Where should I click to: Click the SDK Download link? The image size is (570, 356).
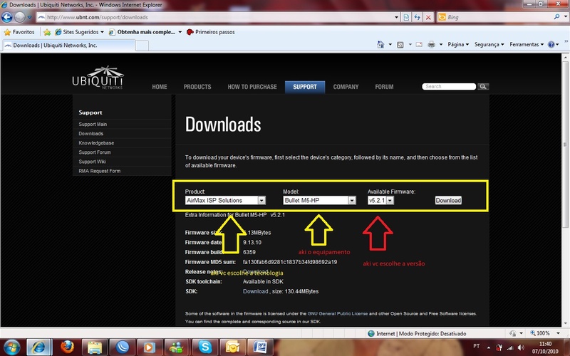[x=255, y=291]
